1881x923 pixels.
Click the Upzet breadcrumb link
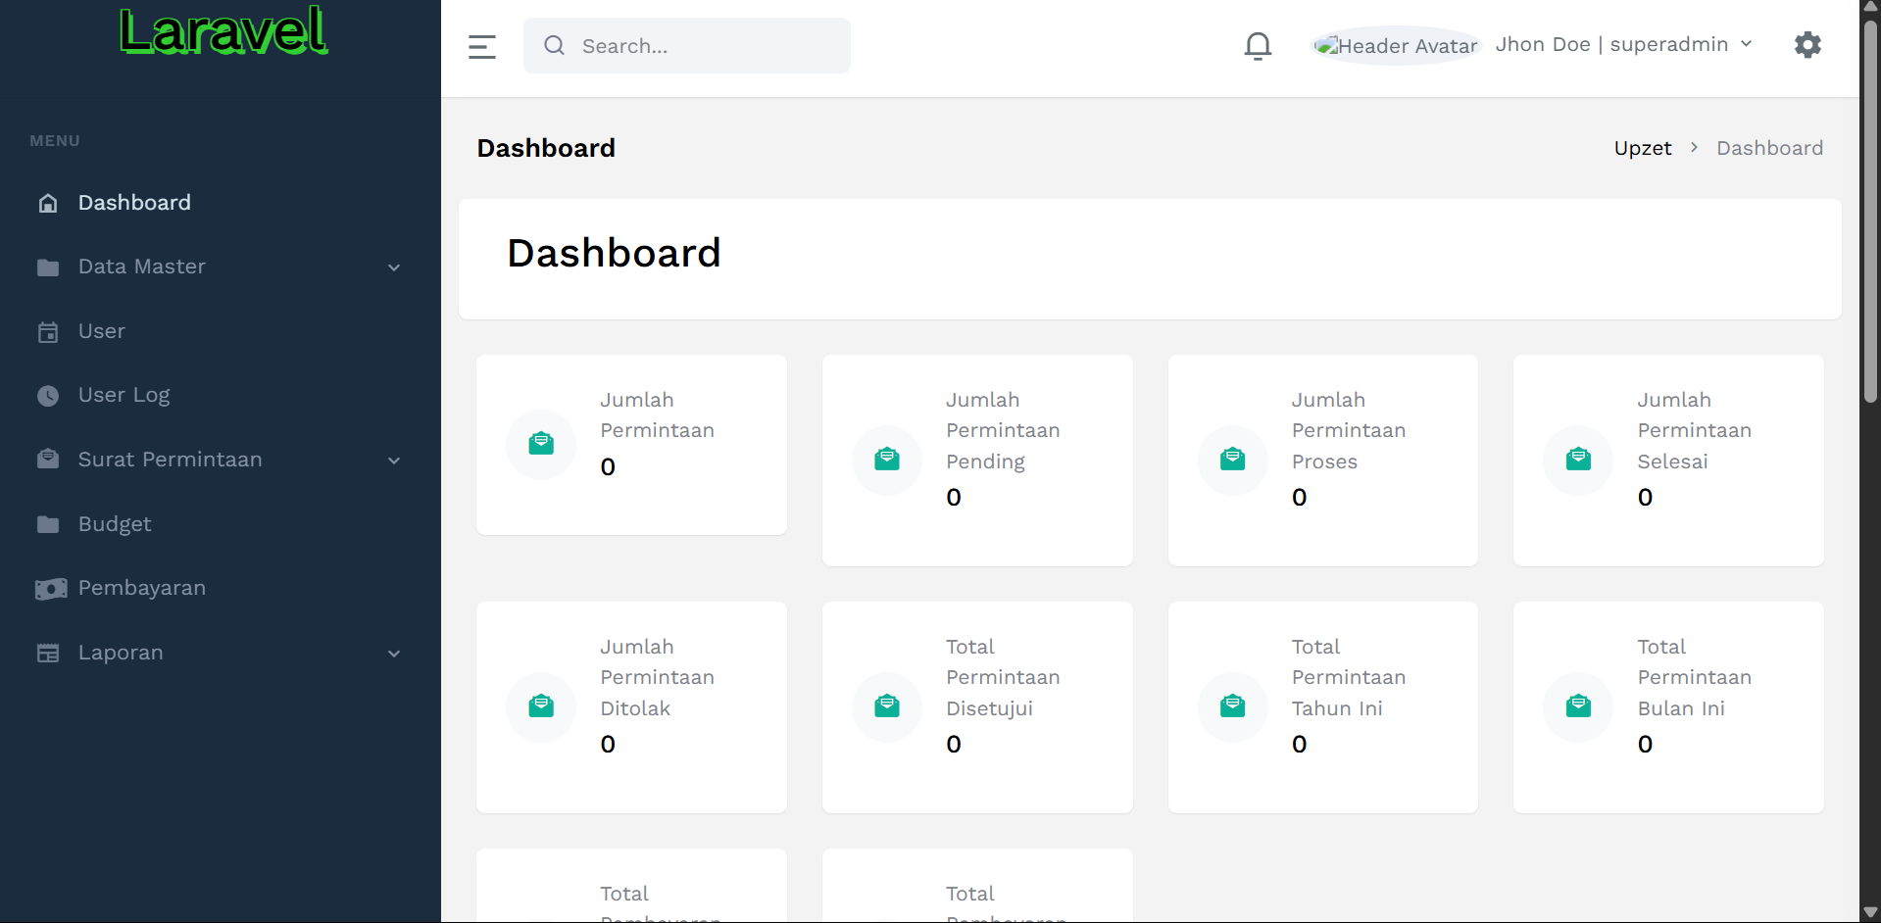[1642, 148]
